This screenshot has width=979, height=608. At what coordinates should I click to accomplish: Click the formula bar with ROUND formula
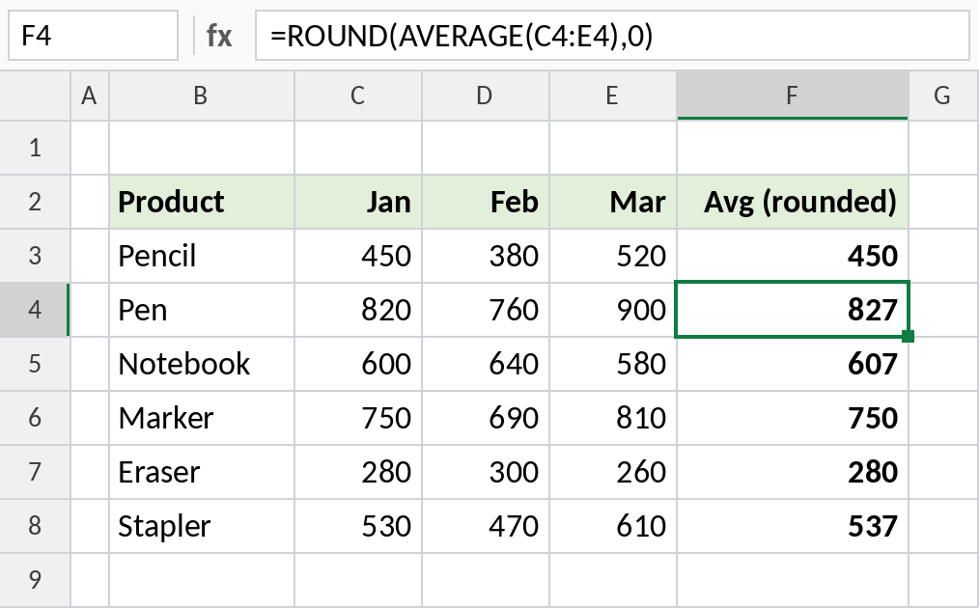(612, 36)
